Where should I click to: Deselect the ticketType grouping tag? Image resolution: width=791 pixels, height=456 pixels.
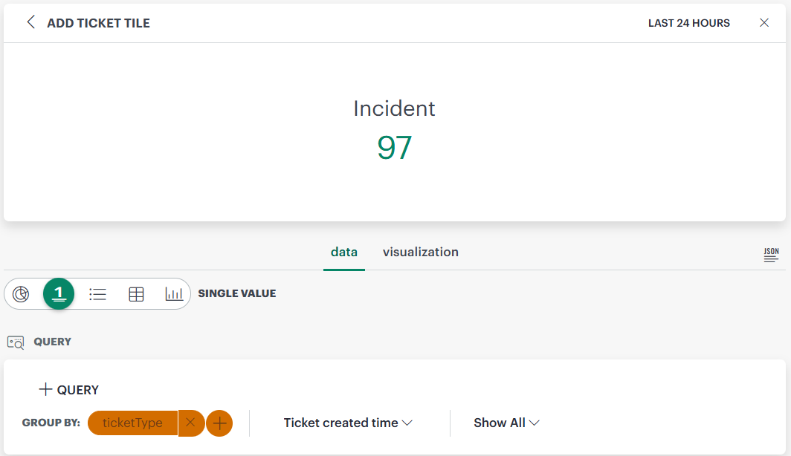(192, 423)
